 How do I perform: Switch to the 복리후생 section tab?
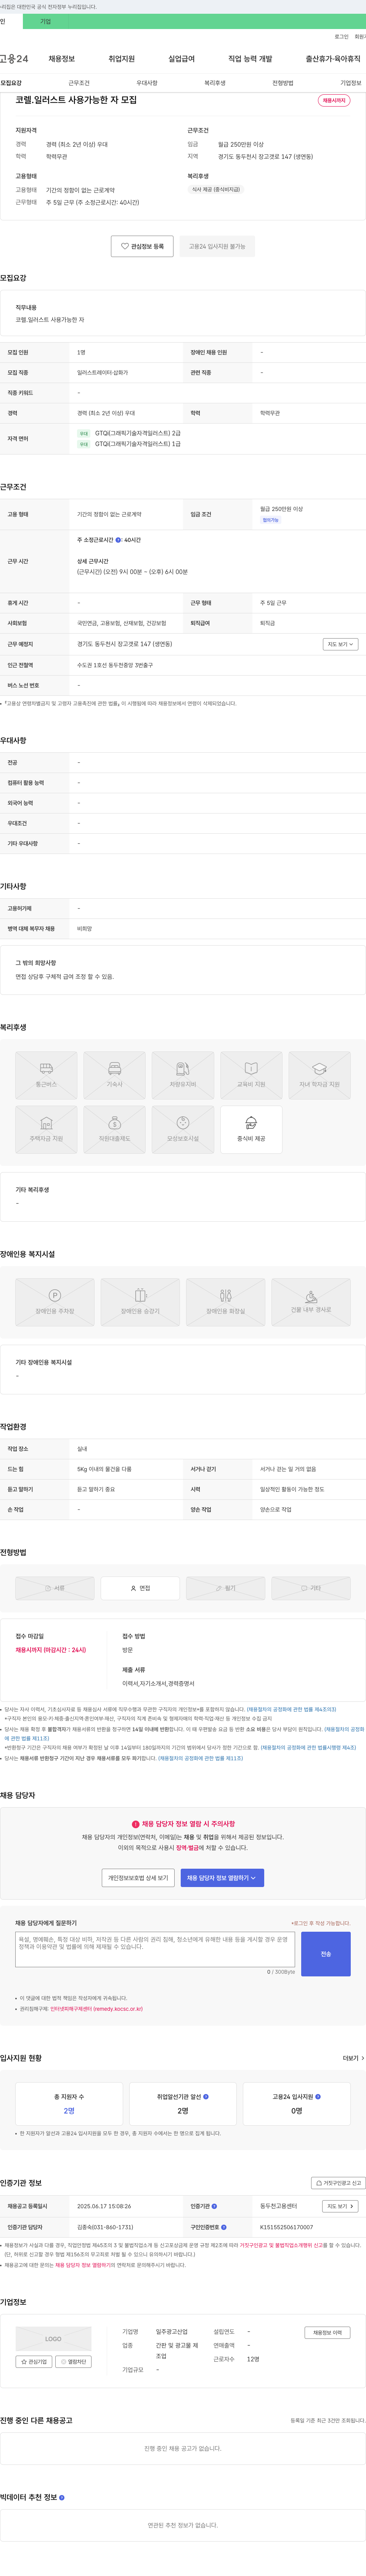tap(214, 83)
